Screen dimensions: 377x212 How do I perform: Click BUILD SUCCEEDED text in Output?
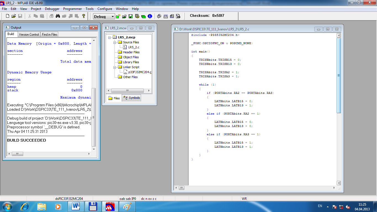pyautogui.click(x=26, y=140)
